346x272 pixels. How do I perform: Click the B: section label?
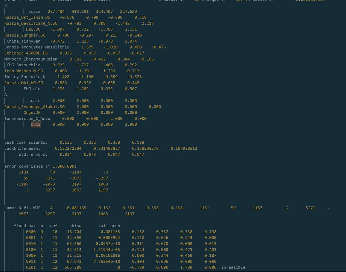click(x=7, y=5)
